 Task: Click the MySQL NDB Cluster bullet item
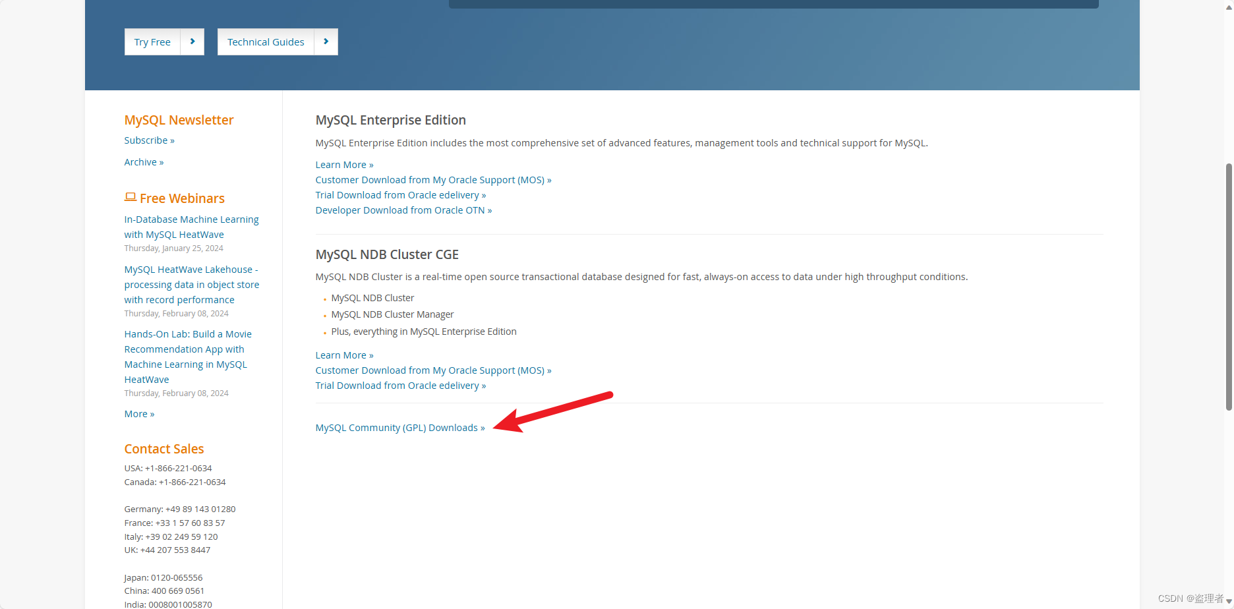click(372, 298)
